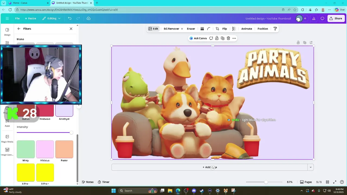This screenshot has height=195, width=347.
Task: Click the Pages button
Action: click(x=306, y=182)
